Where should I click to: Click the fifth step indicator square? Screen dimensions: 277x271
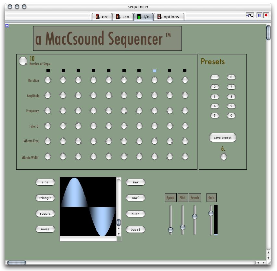pyautogui.click(x=109, y=71)
